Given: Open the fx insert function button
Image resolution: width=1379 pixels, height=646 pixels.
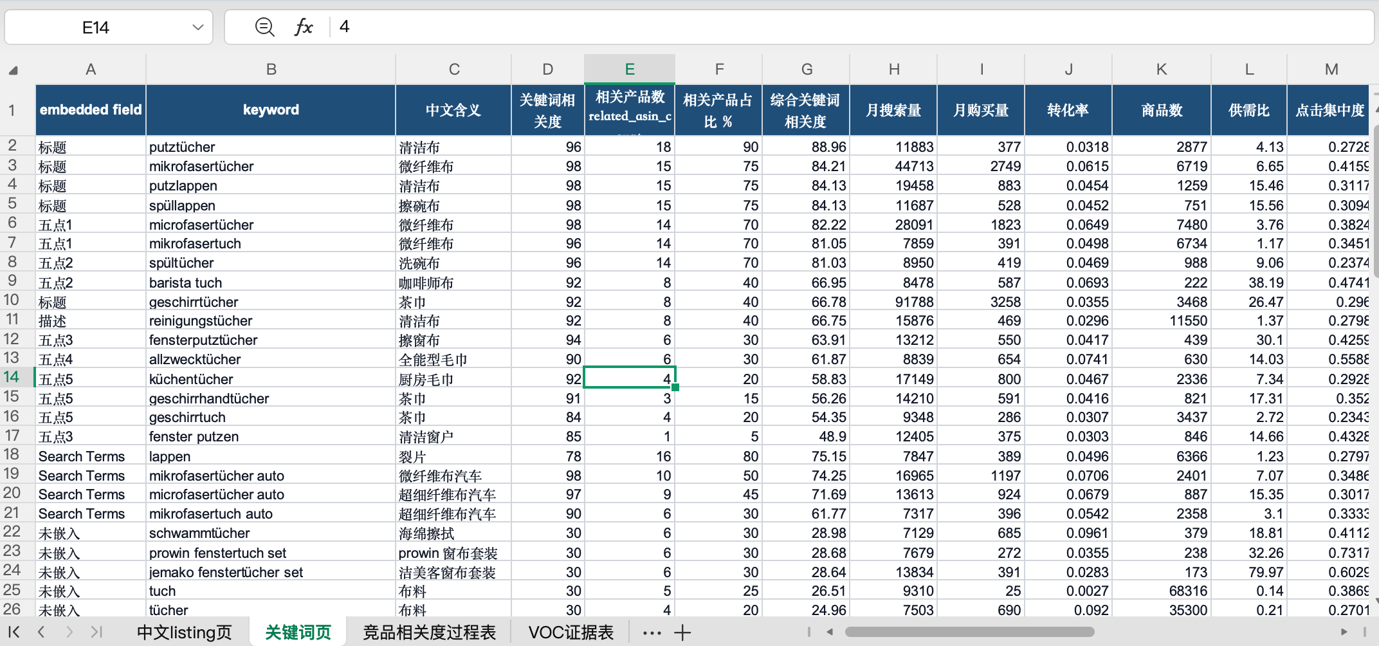Looking at the screenshot, I should click(x=303, y=27).
